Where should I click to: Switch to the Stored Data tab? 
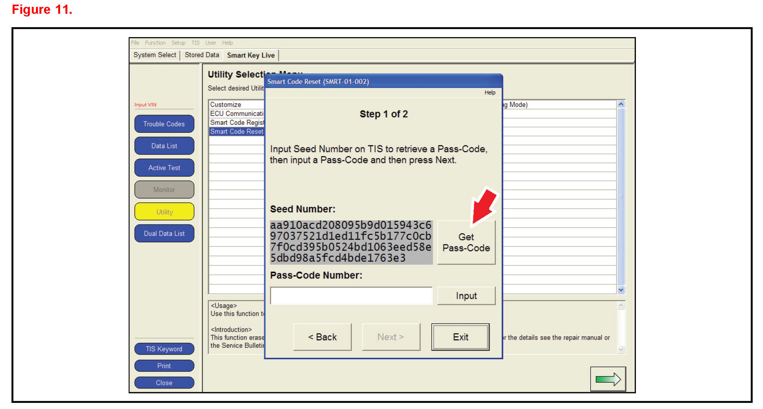(202, 55)
